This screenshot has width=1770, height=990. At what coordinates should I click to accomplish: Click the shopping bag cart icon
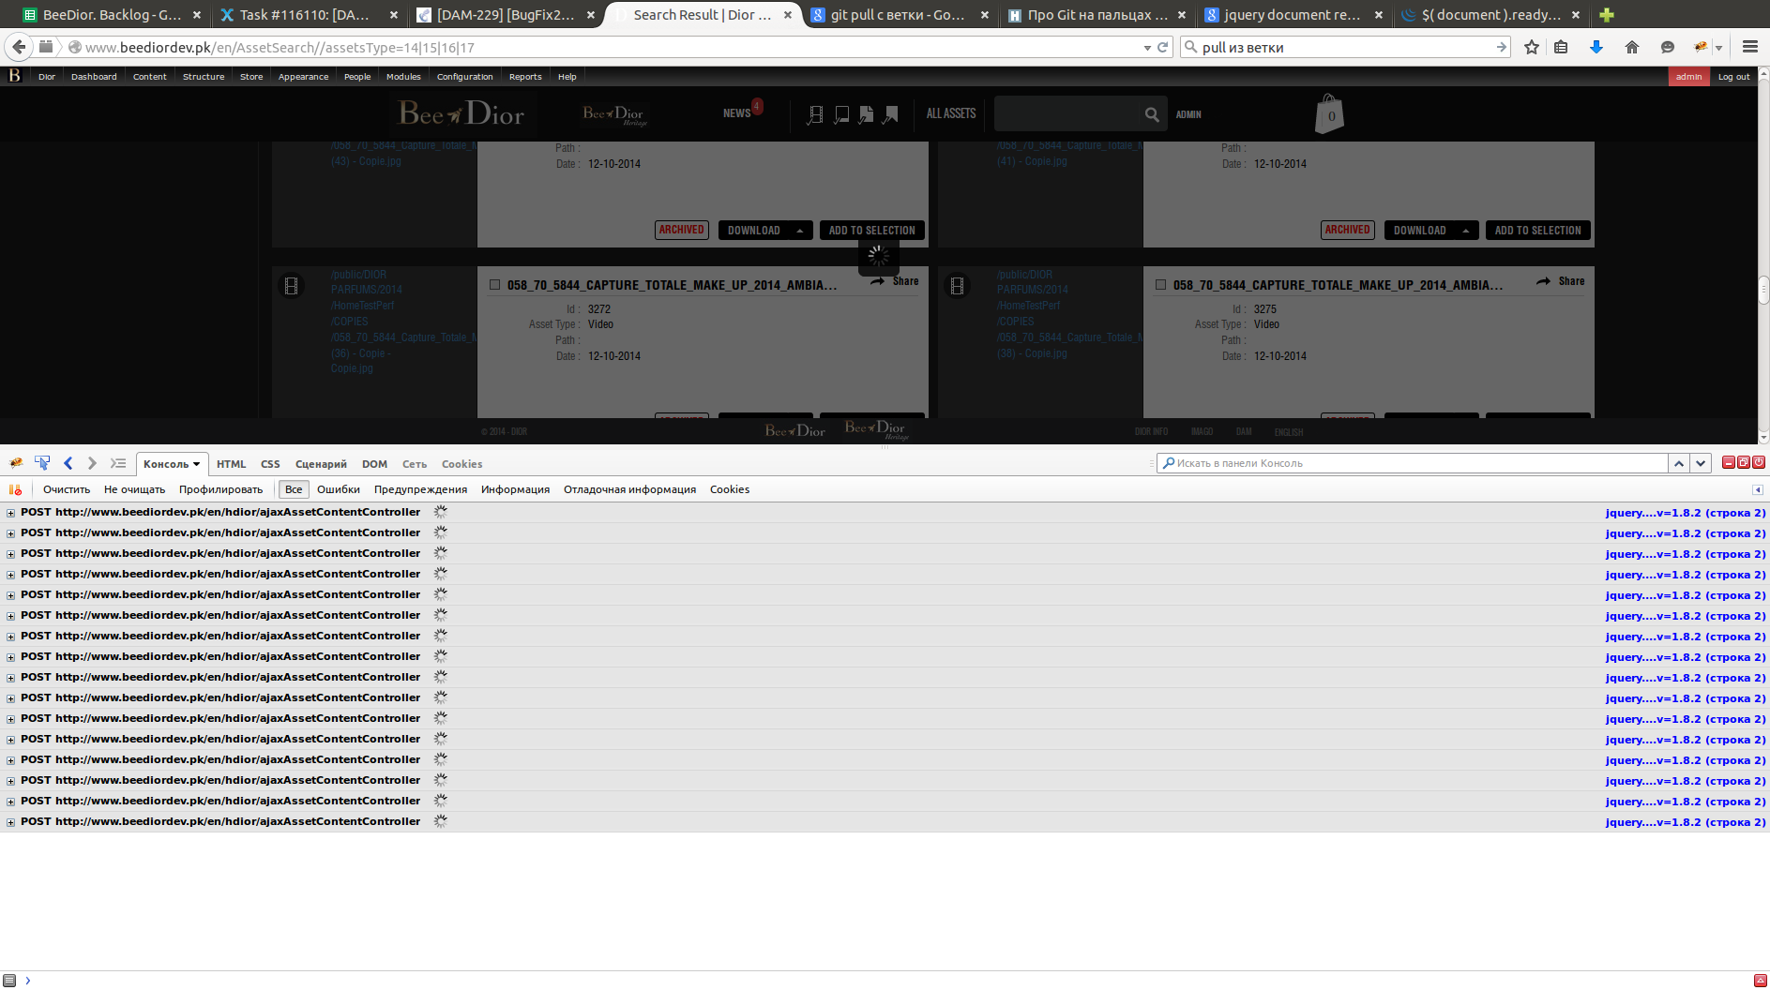click(x=1330, y=114)
